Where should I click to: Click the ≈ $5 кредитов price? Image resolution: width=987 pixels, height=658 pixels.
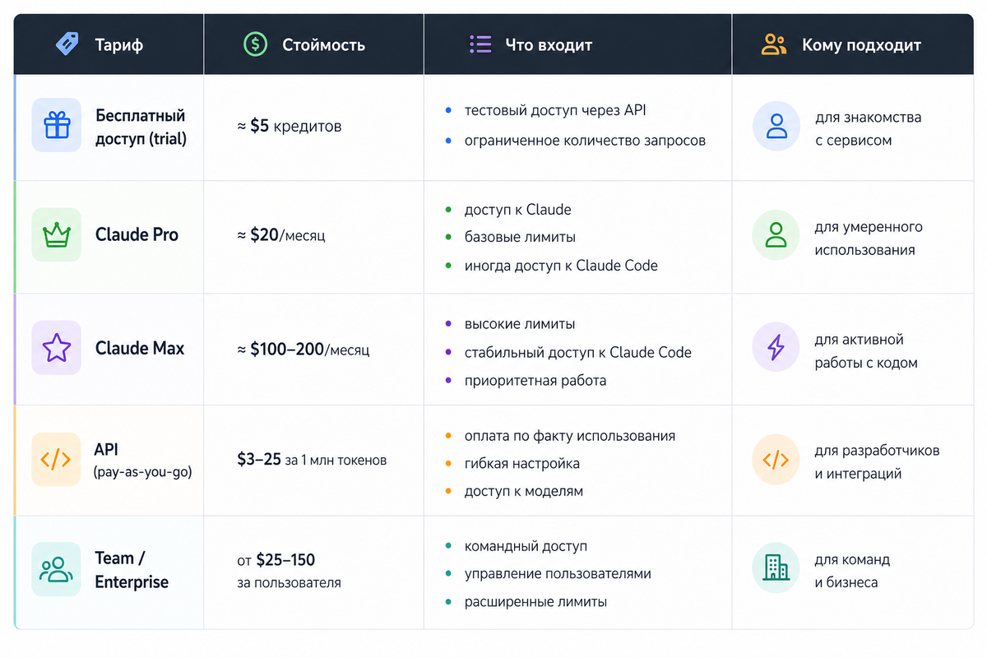290,127
